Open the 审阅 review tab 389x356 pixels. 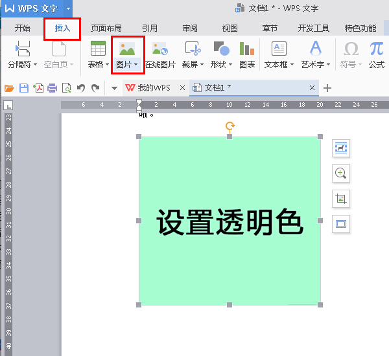pos(190,28)
